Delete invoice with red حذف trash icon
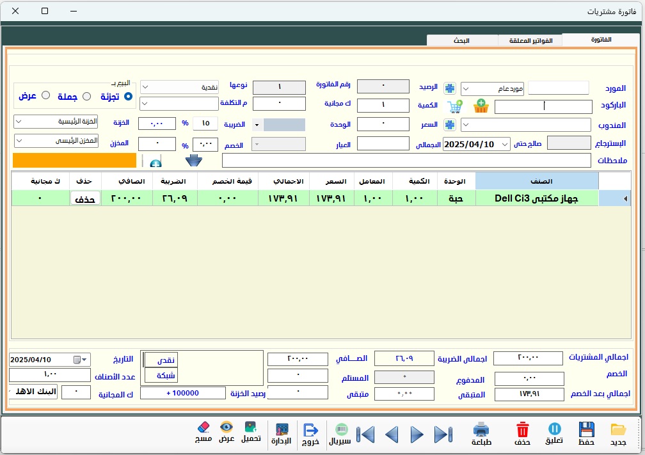The height and width of the screenshot is (455, 645). pos(522,429)
